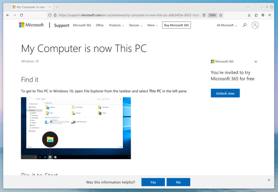Select the My Computer is now tab
This screenshot has height=192, width=278.
pos(32,7)
